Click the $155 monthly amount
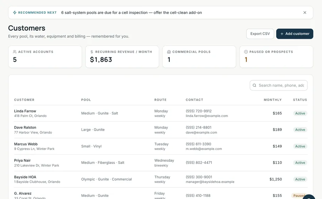Screen dimensions: 322x199 click(x=277, y=195)
